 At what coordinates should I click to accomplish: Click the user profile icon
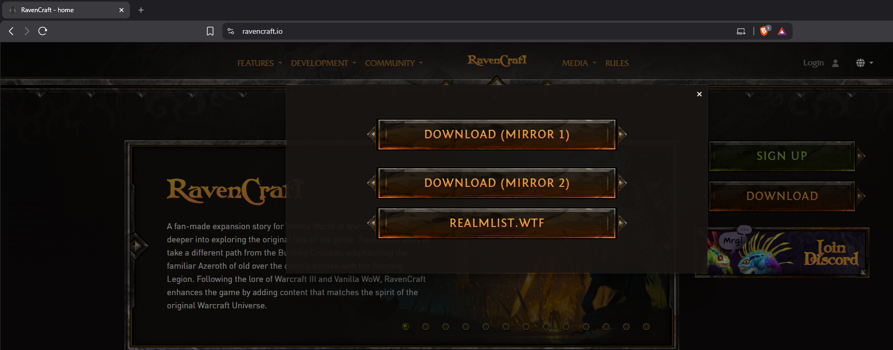coord(835,63)
